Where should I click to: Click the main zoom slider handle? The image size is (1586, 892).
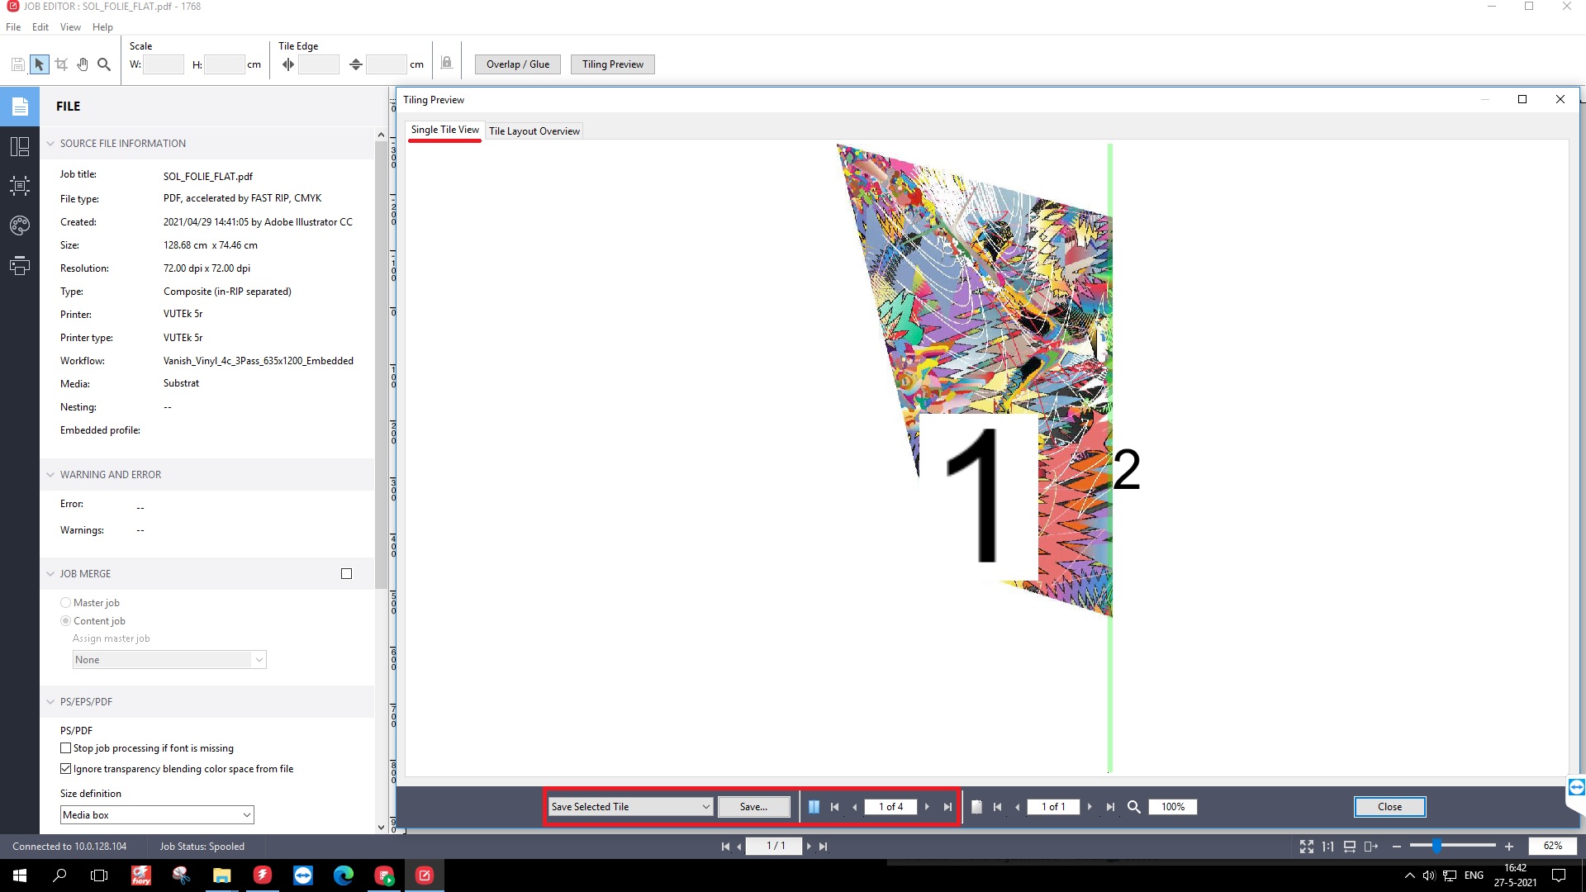click(x=1437, y=847)
